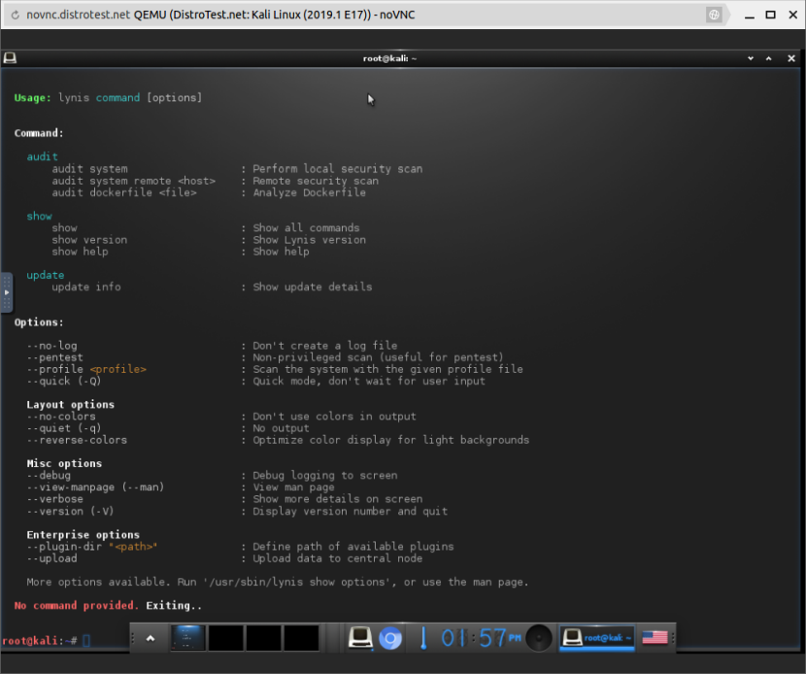Select the root@kali taskbar window button
This screenshot has height=674, width=806.
[597, 638]
